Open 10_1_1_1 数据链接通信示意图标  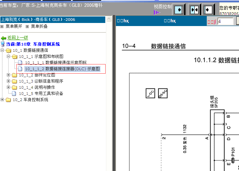point(56,63)
